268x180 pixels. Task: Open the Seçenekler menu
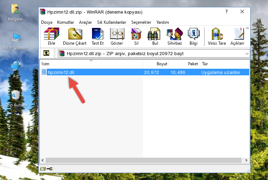coord(141,22)
